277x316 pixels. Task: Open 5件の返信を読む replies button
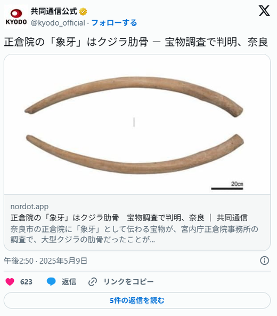point(137,301)
